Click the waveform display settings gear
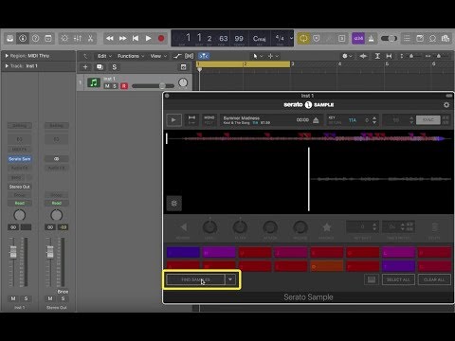 tap(174, 203)
